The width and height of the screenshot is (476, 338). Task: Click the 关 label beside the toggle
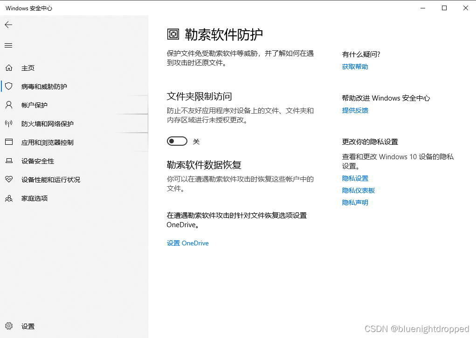coord(196,142)
